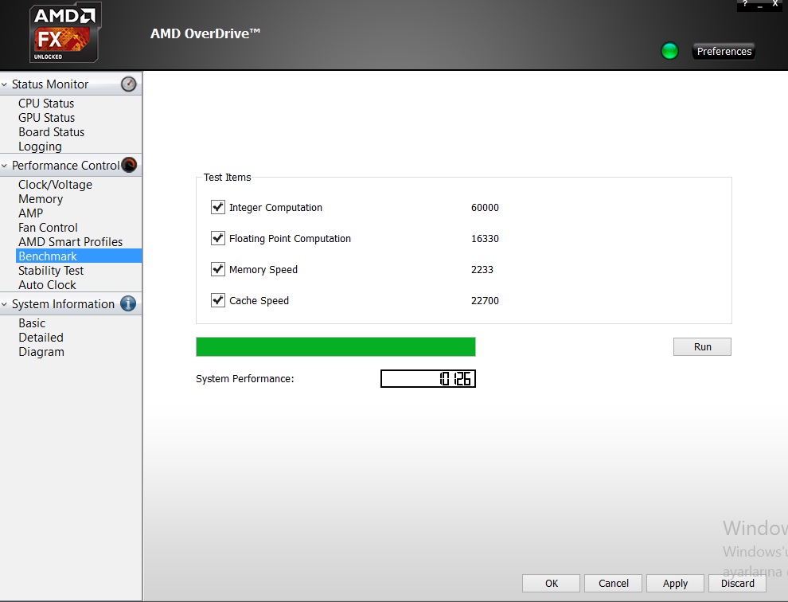Viewport: 788px width, 602px height.
Task: Disable the Cache Speed test item
Action: [217, 301]
